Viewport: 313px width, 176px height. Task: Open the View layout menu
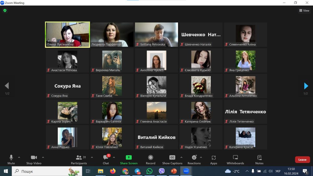coord(304,11)
